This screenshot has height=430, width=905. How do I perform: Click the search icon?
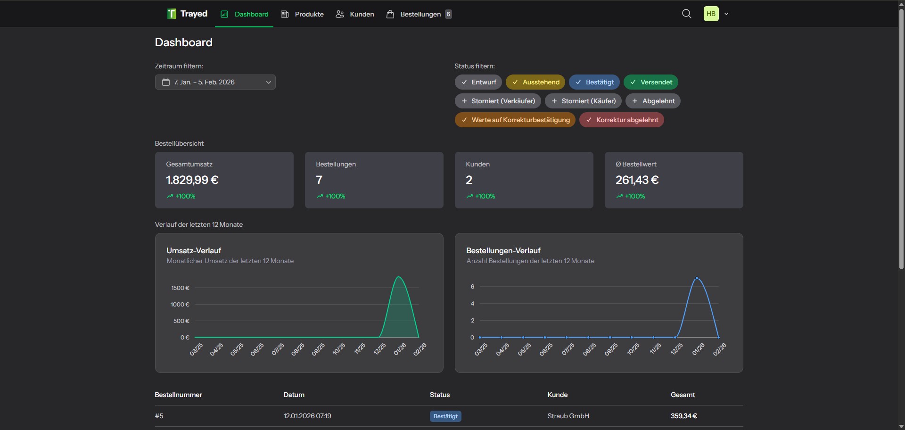click(686, 14)
